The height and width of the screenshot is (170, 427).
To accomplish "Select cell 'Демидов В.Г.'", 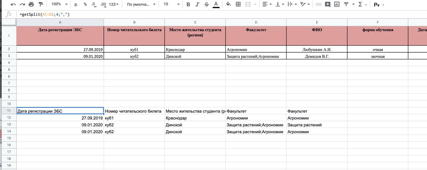I will tap(317, 56).
